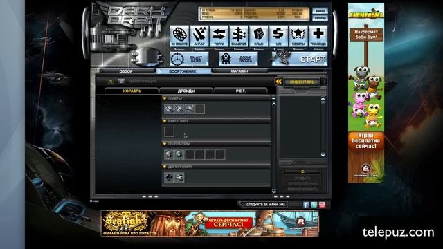The height and width of the screenshot is (249, 443).
Task: Open Galaxy Gates
Action: [189, 59]
